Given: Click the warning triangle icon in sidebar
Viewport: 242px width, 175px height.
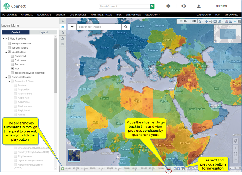Looking at the screenshot, I should point(63,38).
